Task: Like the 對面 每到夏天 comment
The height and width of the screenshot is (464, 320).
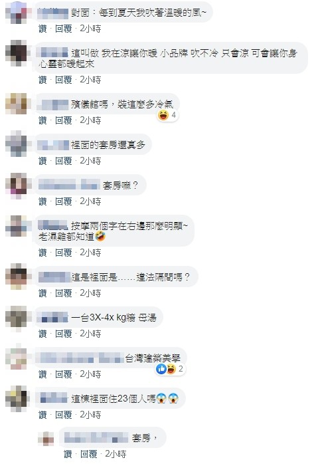Action: pyautogui.click(x=43, y=29)
